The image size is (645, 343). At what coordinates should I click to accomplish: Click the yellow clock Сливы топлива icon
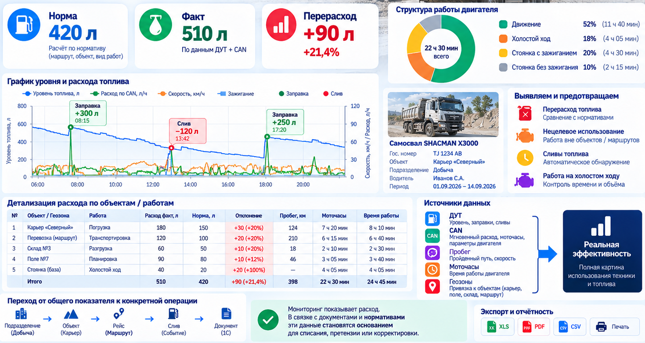click(525, 158)
